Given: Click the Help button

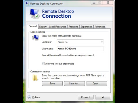Looking at the screenshot, I should click(103, 97).
